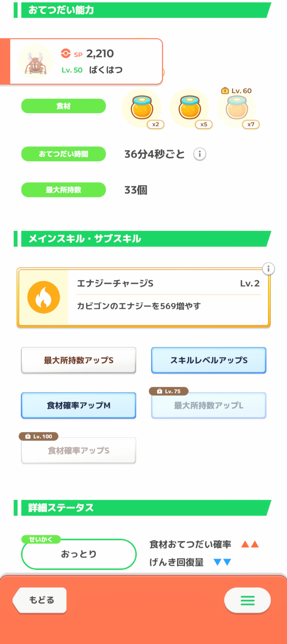Image resolution: width=287 pixels, height=644 pixels.
Task: Tap the おっとり nature box
Action: [79, 554]
